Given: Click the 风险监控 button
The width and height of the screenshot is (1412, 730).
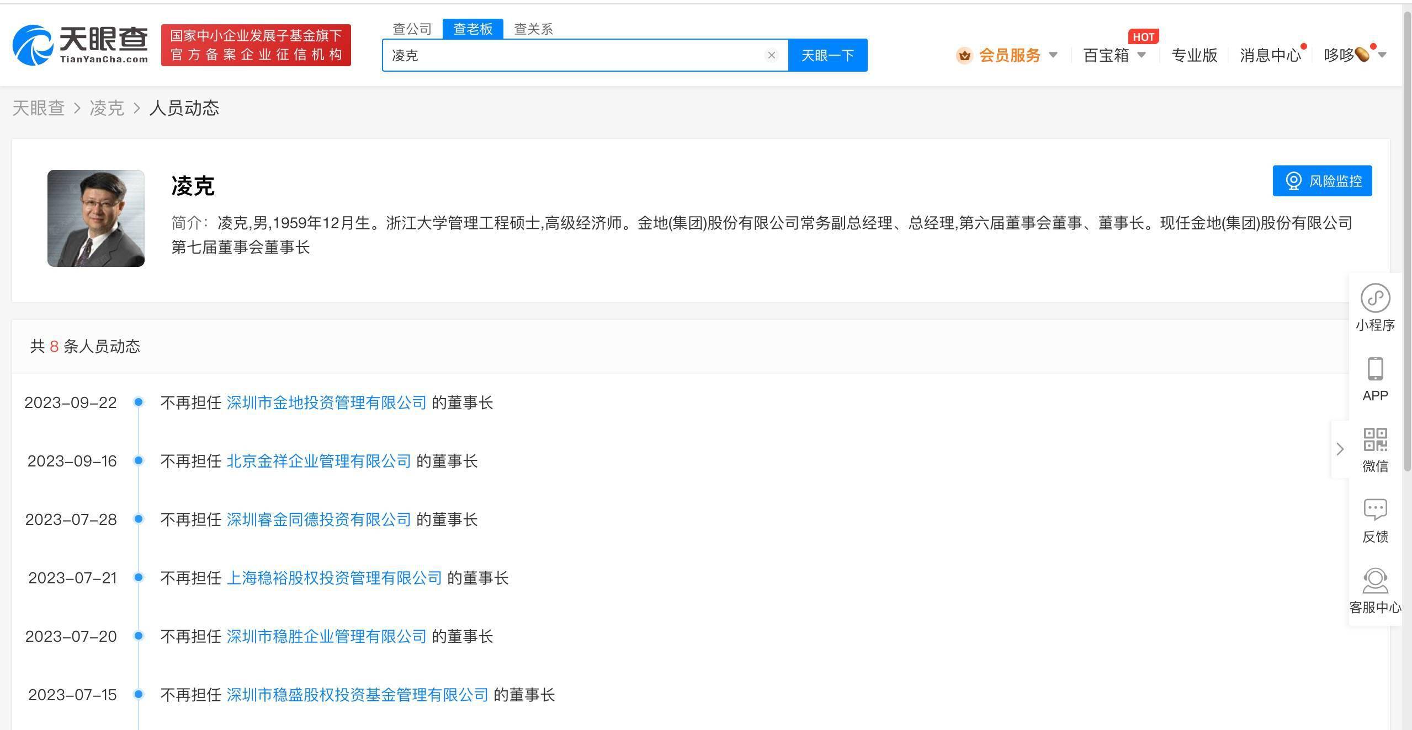Looking at the screenshot, I should (1322, 181).
